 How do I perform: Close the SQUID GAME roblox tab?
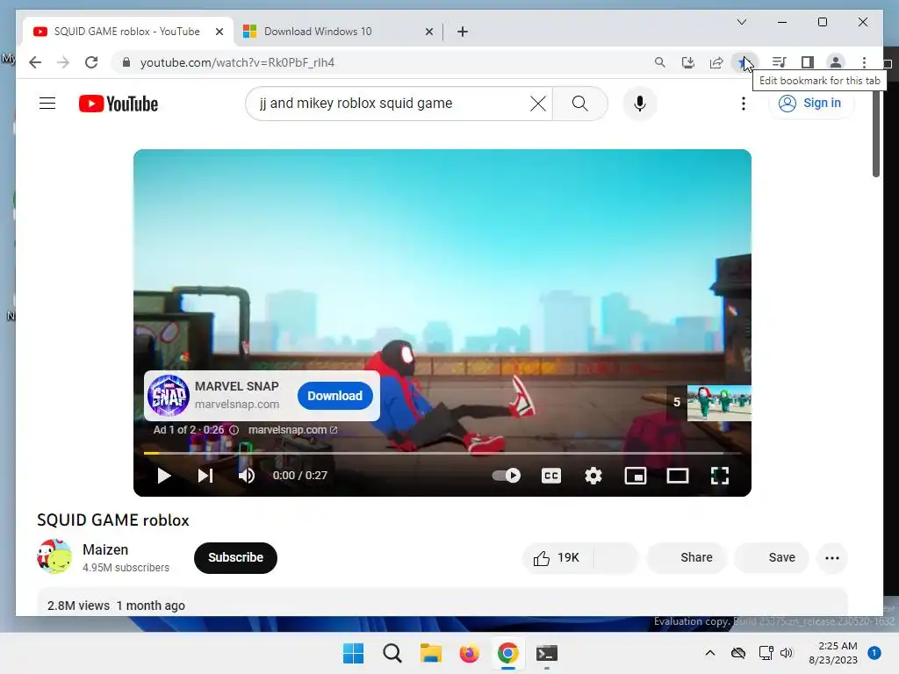click(x=219, y=32)
